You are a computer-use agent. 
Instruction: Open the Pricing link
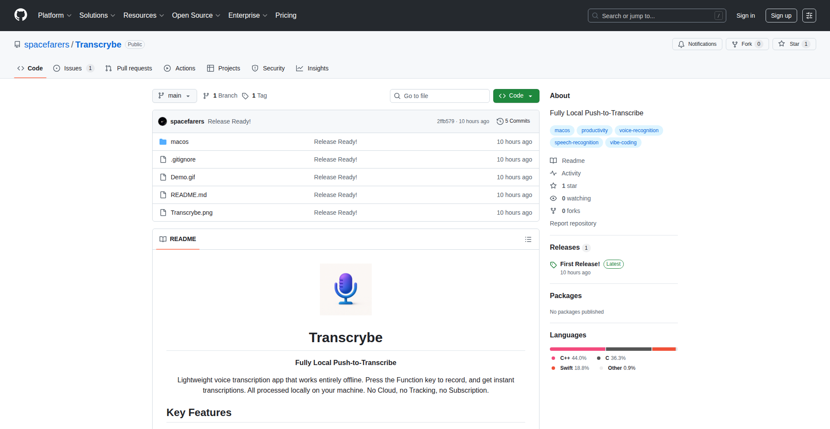pos(286,16)
